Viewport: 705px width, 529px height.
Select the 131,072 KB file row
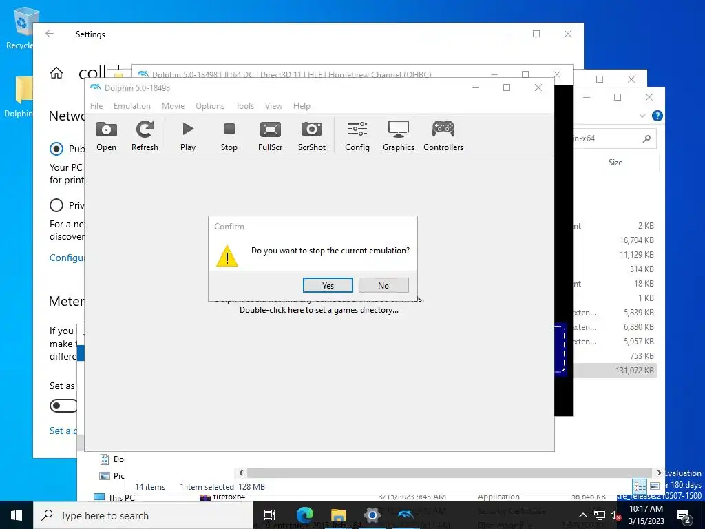[615, 370]
